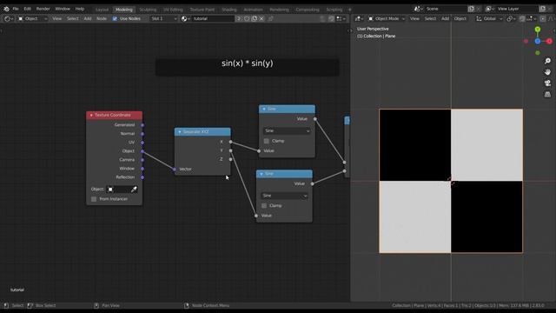The width and height of the screenshot is (556, 313).
Task: Browse materials with the sphere icon
Action: click(185, 19)
